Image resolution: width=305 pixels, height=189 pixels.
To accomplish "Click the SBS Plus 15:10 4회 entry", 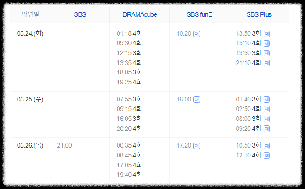I will (x=248, y=43).
